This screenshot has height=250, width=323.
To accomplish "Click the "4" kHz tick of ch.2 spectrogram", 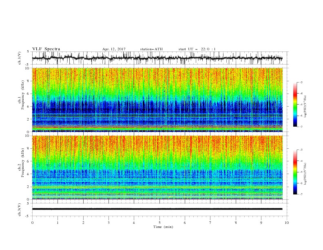I will (x=29, y=174).
